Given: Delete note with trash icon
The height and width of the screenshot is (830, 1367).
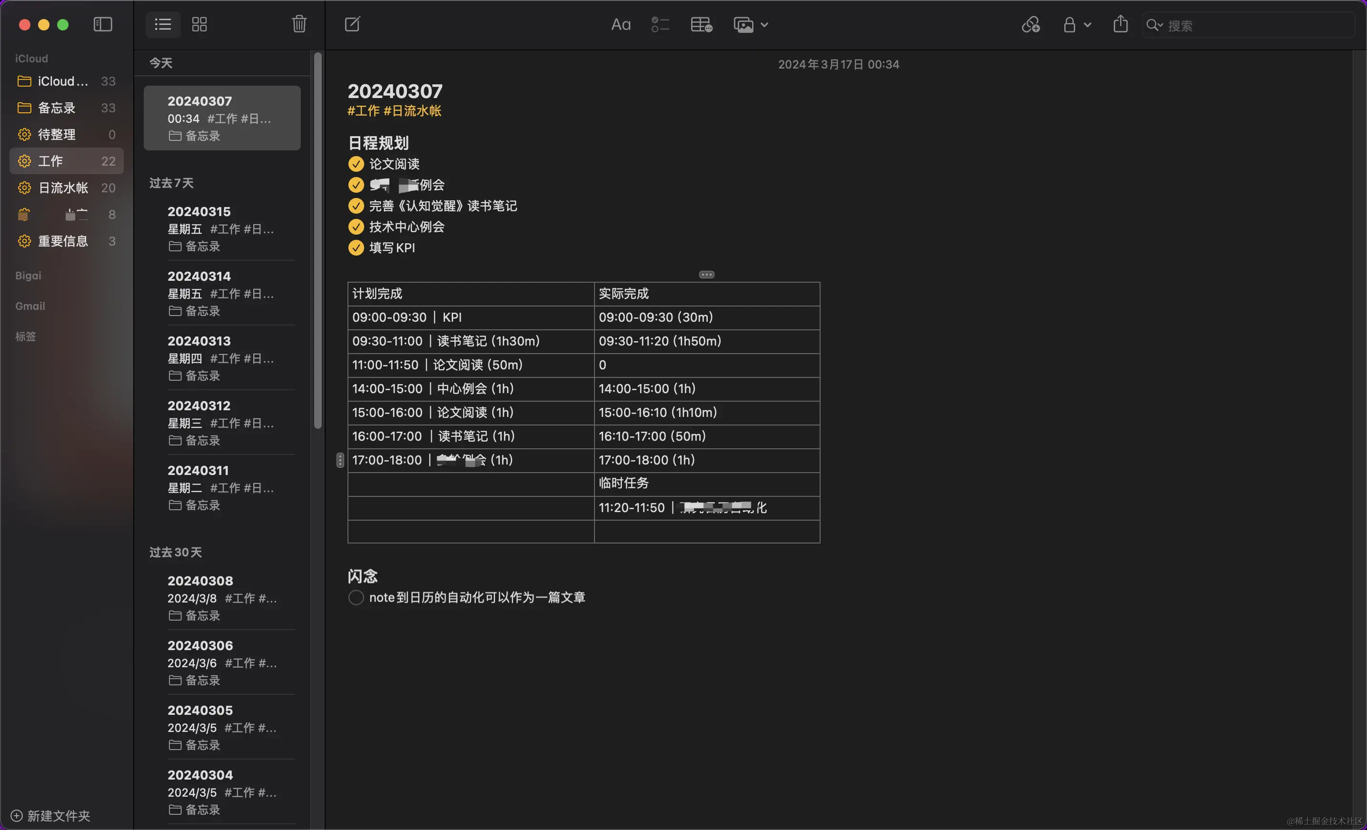Looking at the screenshot, I should (x=299, y=24).
